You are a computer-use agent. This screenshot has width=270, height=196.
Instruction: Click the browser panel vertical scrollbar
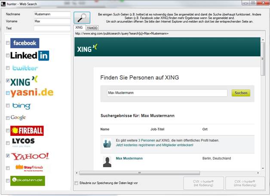263,103
